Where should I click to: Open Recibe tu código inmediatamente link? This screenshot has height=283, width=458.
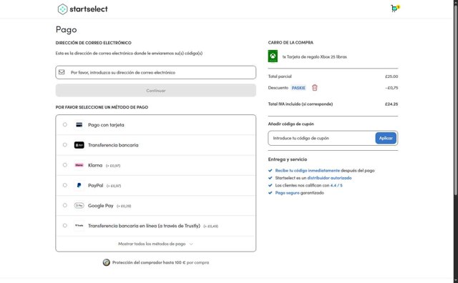(307, 170)
